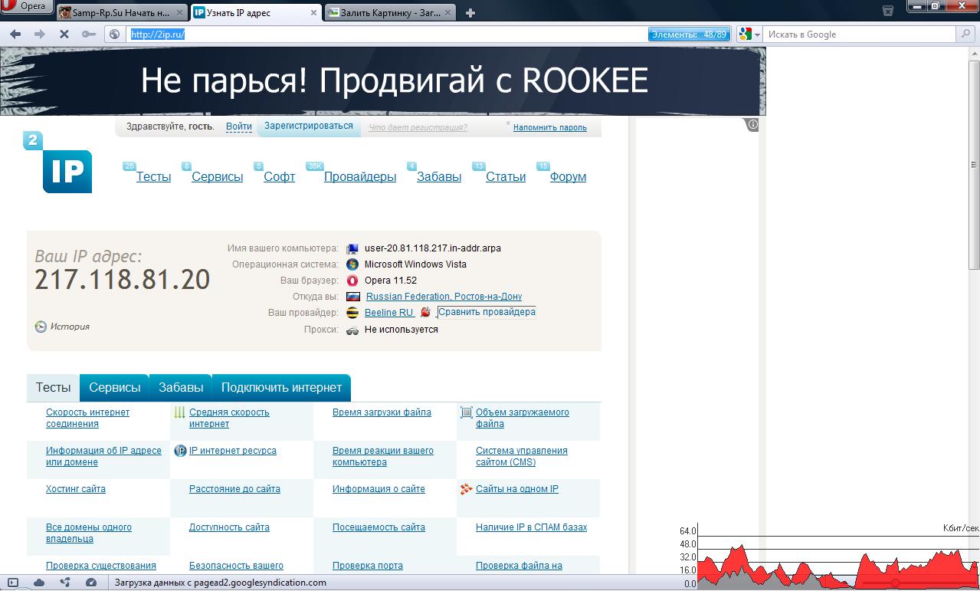Open Время загрузки файла link

click(382, 412)
